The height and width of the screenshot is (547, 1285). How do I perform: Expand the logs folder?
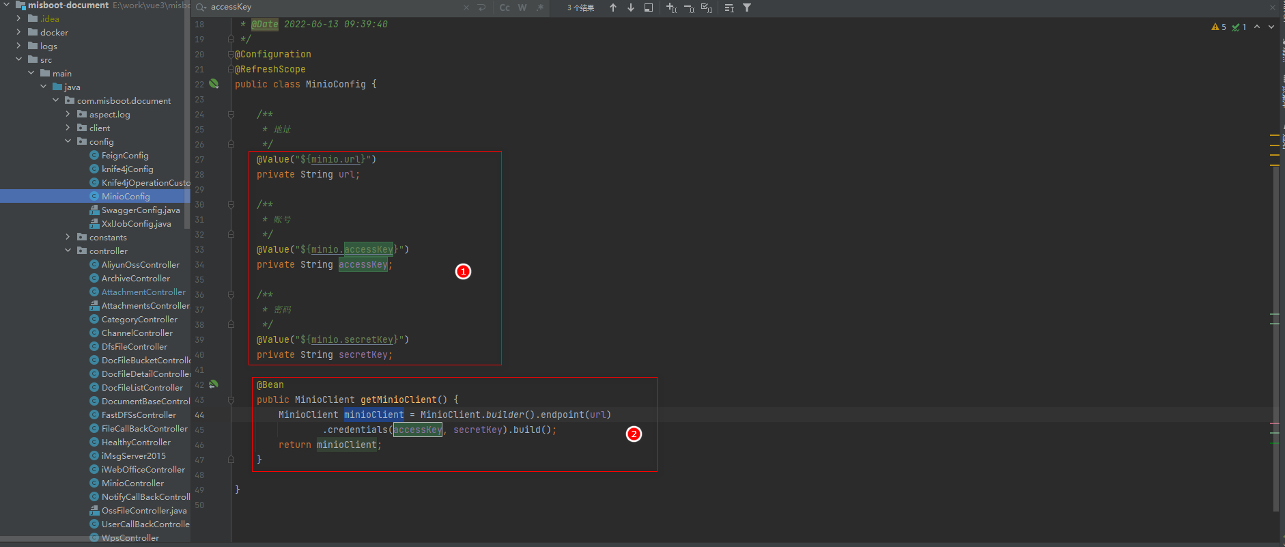pyautogui.click(x=18, y=46)
